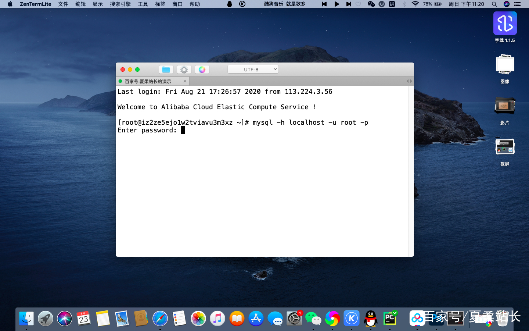Viewport: 529px width, 331px height.
Task: Open the 显示 menu
Action: click(98, 4)
